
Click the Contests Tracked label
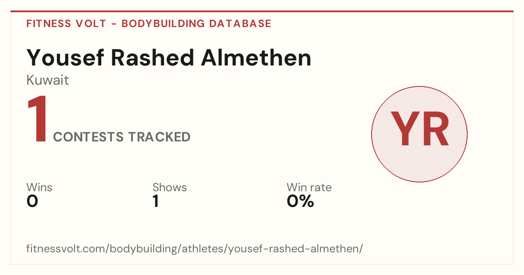pyautogui.click(x=121, y=137)
